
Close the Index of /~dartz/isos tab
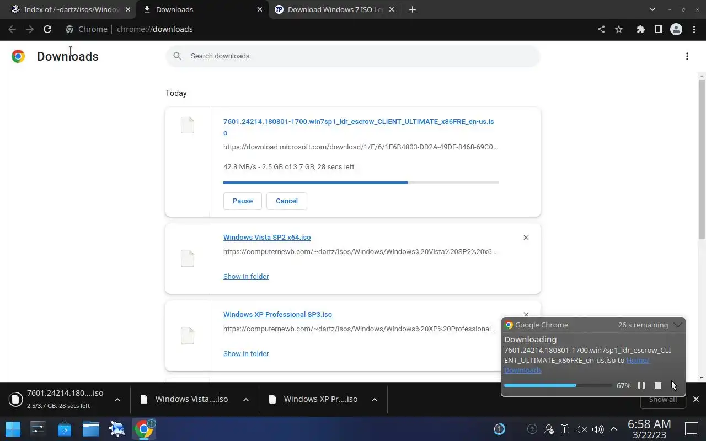click(x=127, y=9)
